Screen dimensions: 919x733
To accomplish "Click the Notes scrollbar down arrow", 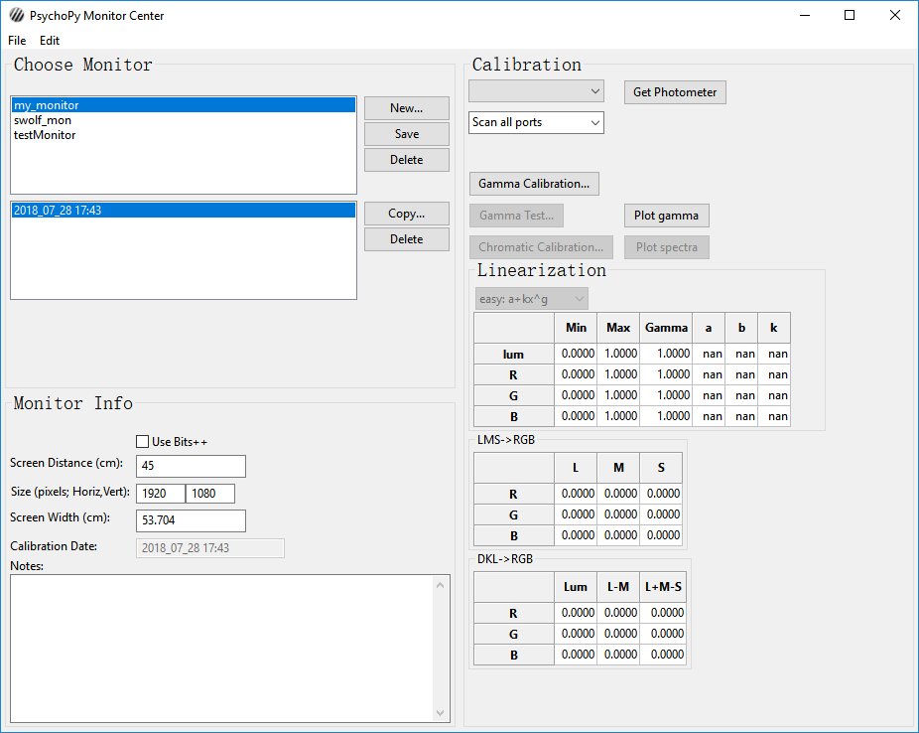I will coord(441,713).
